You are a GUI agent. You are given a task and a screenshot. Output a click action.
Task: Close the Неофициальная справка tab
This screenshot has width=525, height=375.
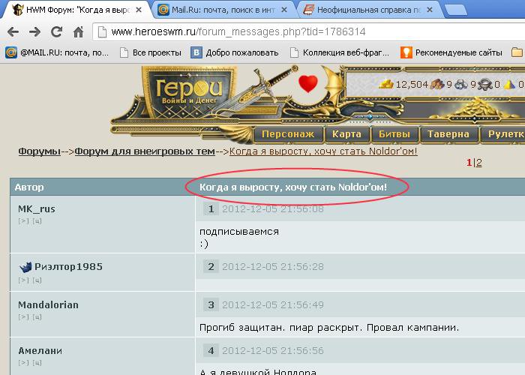coord(430,10)
